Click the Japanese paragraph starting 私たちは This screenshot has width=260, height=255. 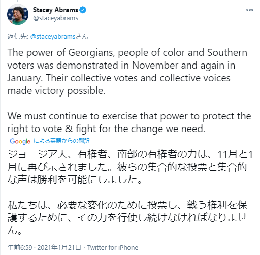pyautogui.click(x=127, y=218)
